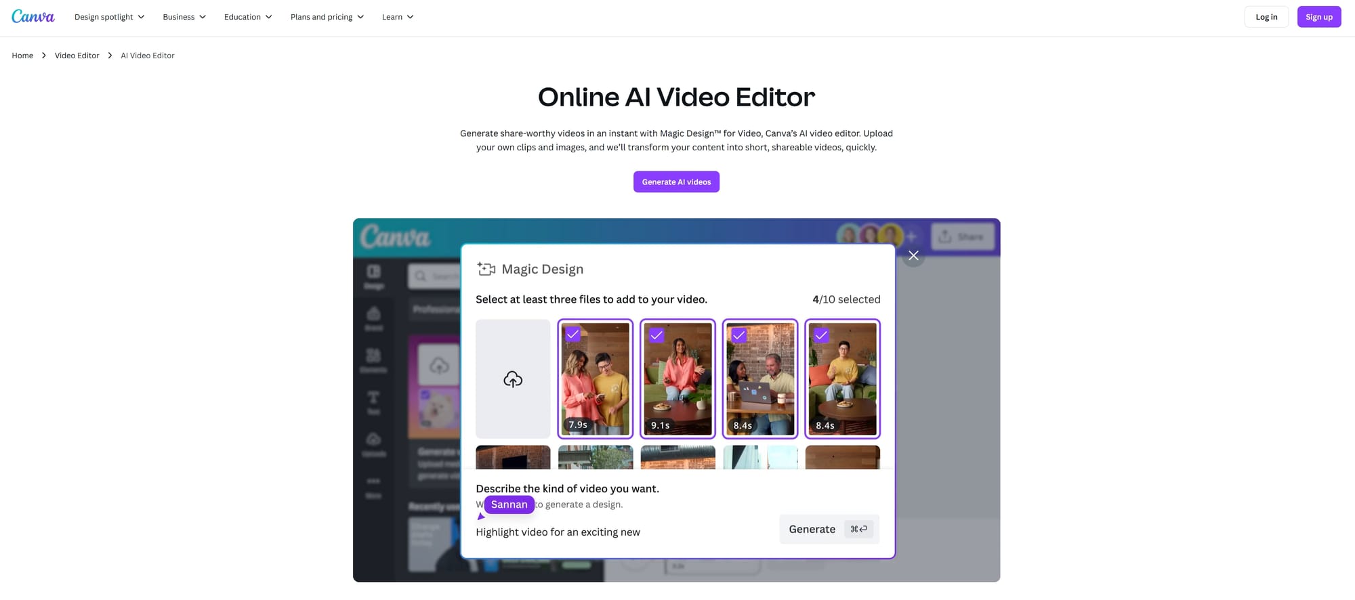Click the AI Video Editor breadcrumb

(148, 56)
